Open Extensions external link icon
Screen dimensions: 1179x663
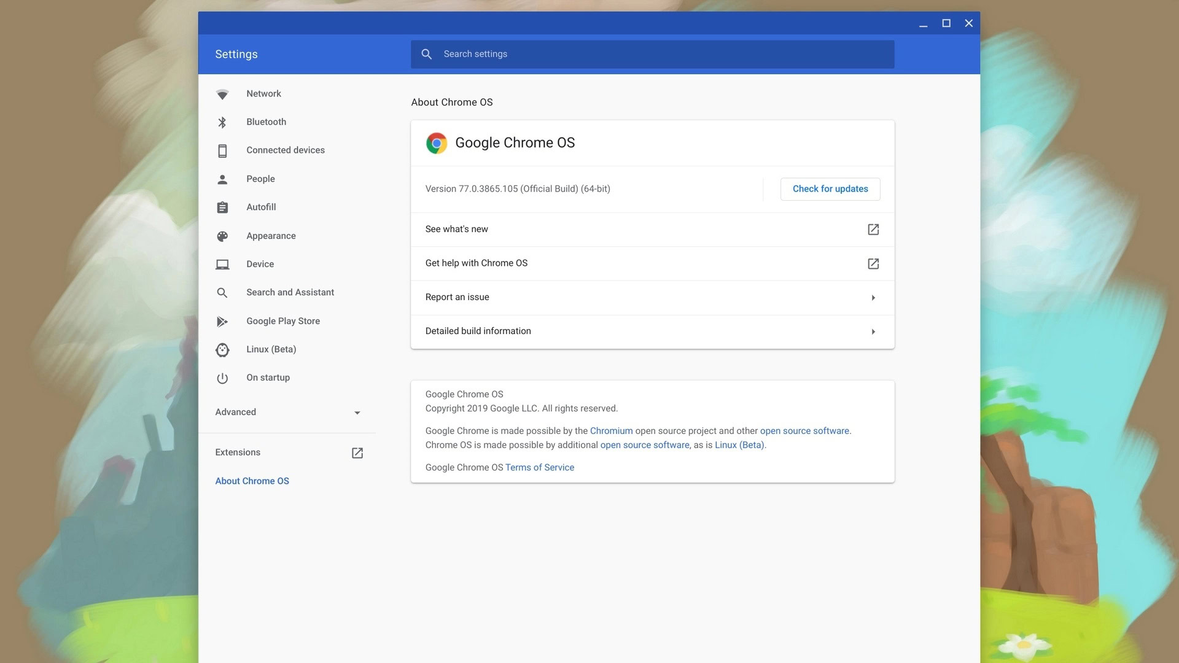click(357, 453)
